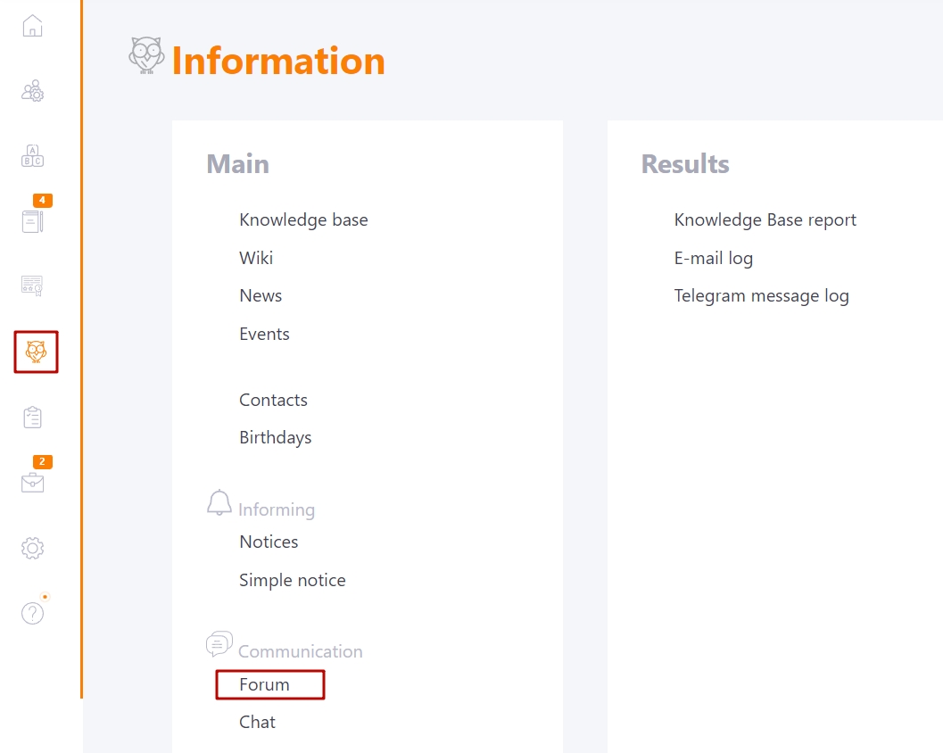Go to News
Screen dimensions: 943x753
261,296
